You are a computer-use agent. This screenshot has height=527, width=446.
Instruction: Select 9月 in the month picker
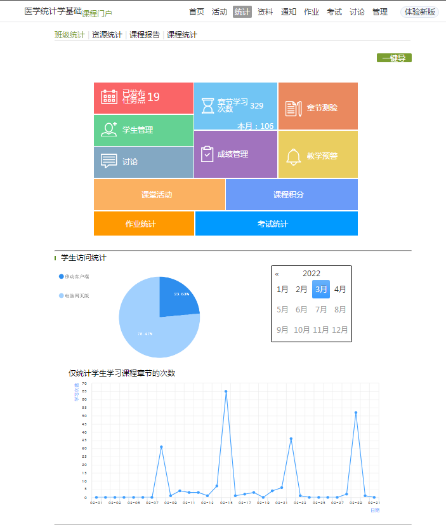(282, 330)
